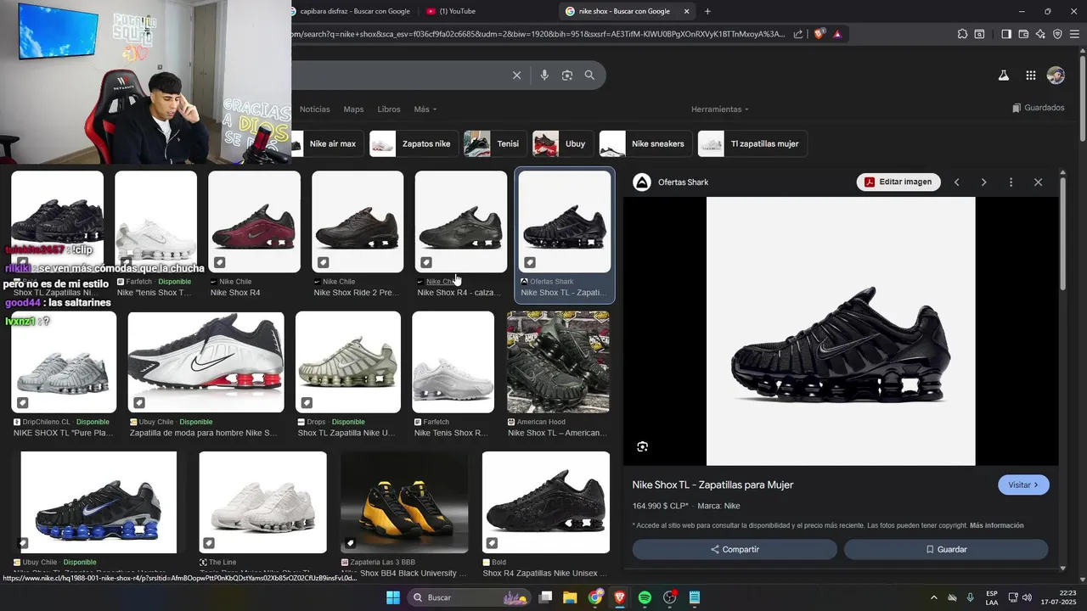Select the 'Tl zapatillas mujer' suggestion chip
Image resolution: width=1087 pixels, height=611 pixels.
point(752,143)
